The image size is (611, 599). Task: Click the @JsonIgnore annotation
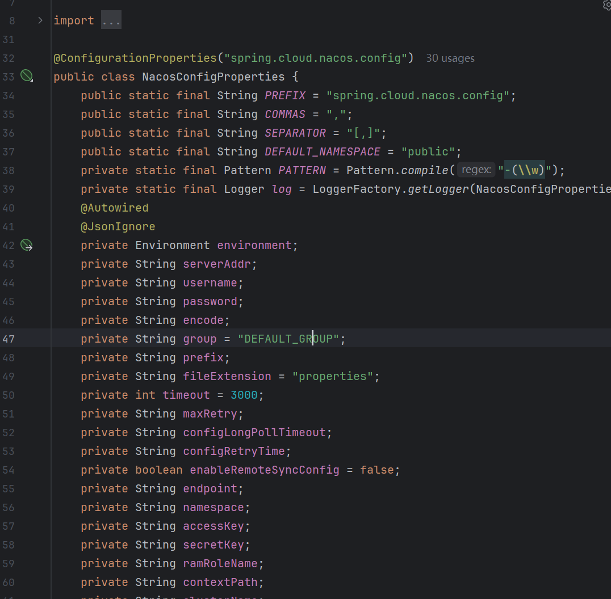(118, 226)
